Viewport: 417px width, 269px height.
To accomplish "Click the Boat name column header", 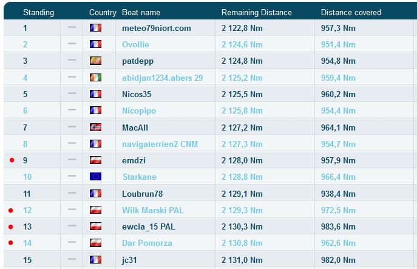I will 141,12.
